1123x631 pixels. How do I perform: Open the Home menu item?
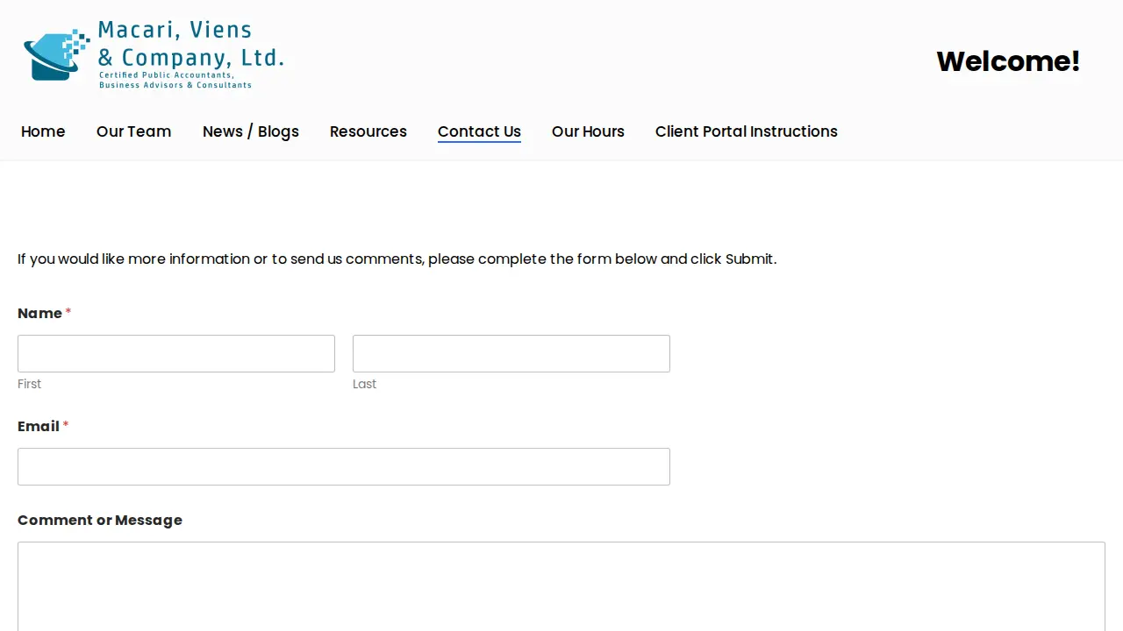(43, 131)
